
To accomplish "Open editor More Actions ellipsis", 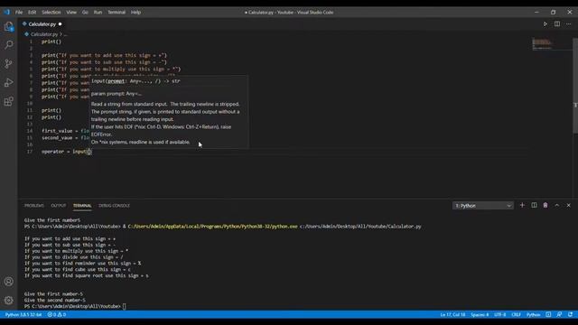I will coord(568,24).
